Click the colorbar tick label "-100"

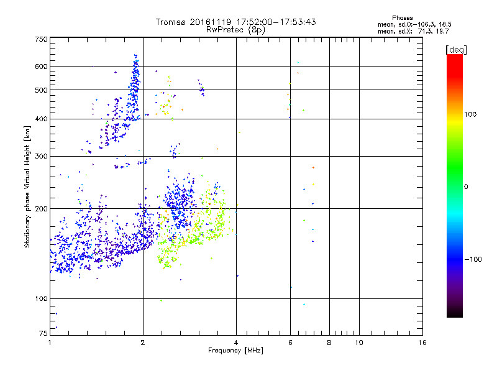473,259
